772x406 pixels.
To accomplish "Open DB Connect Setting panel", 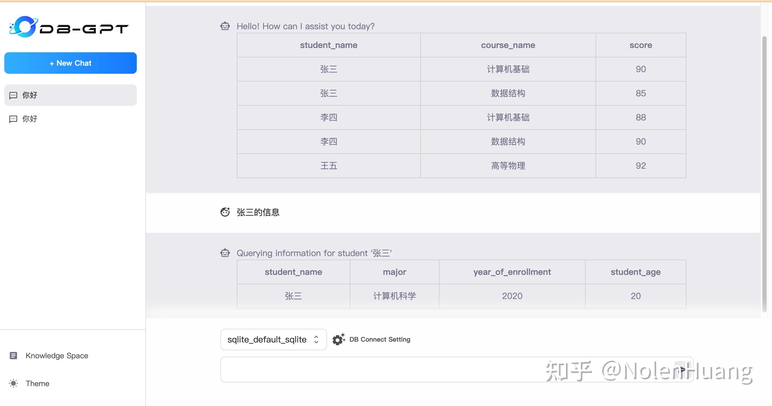I will [379, 339].
